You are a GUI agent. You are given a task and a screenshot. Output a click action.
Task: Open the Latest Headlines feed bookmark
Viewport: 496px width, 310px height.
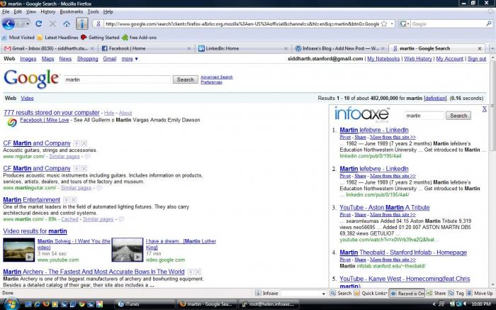57,38
